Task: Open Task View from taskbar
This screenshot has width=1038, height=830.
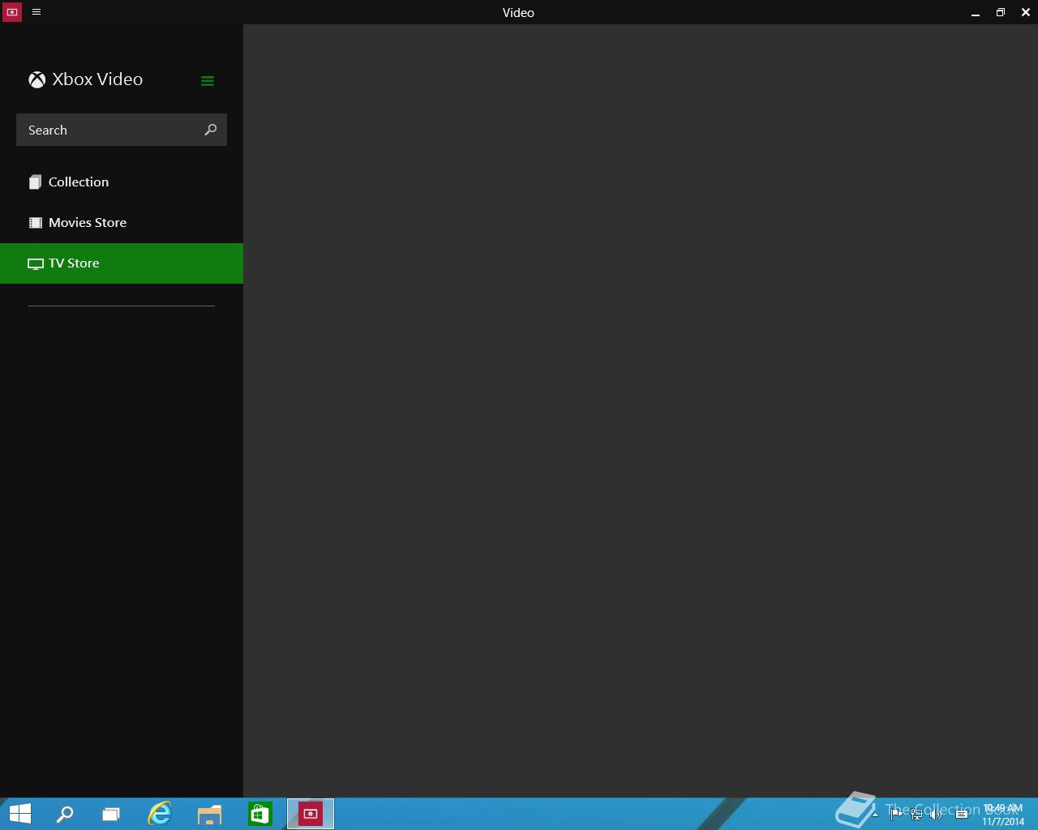Action: 111,814
